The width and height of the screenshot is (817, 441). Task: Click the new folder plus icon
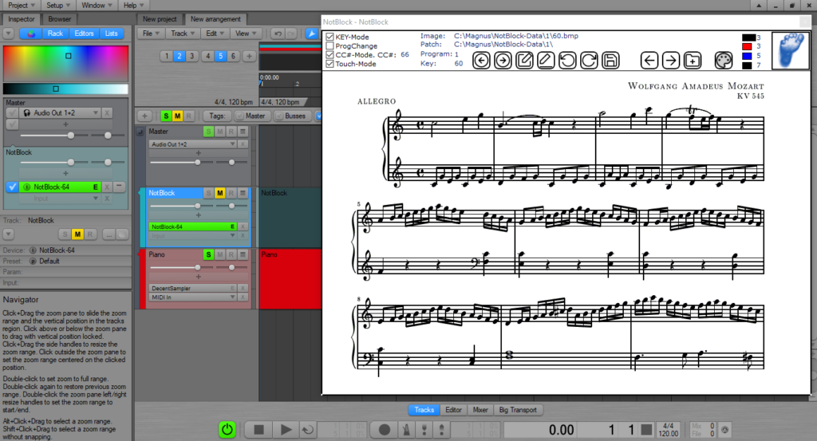point(693,61)
